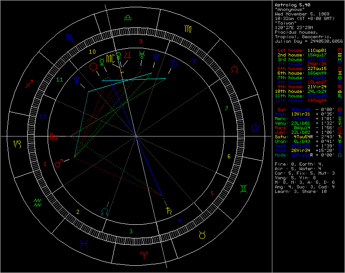Click the red Mars symbol in the chart
The height and width of the screenshot is (273, 345).
click(x=59, y=163)
